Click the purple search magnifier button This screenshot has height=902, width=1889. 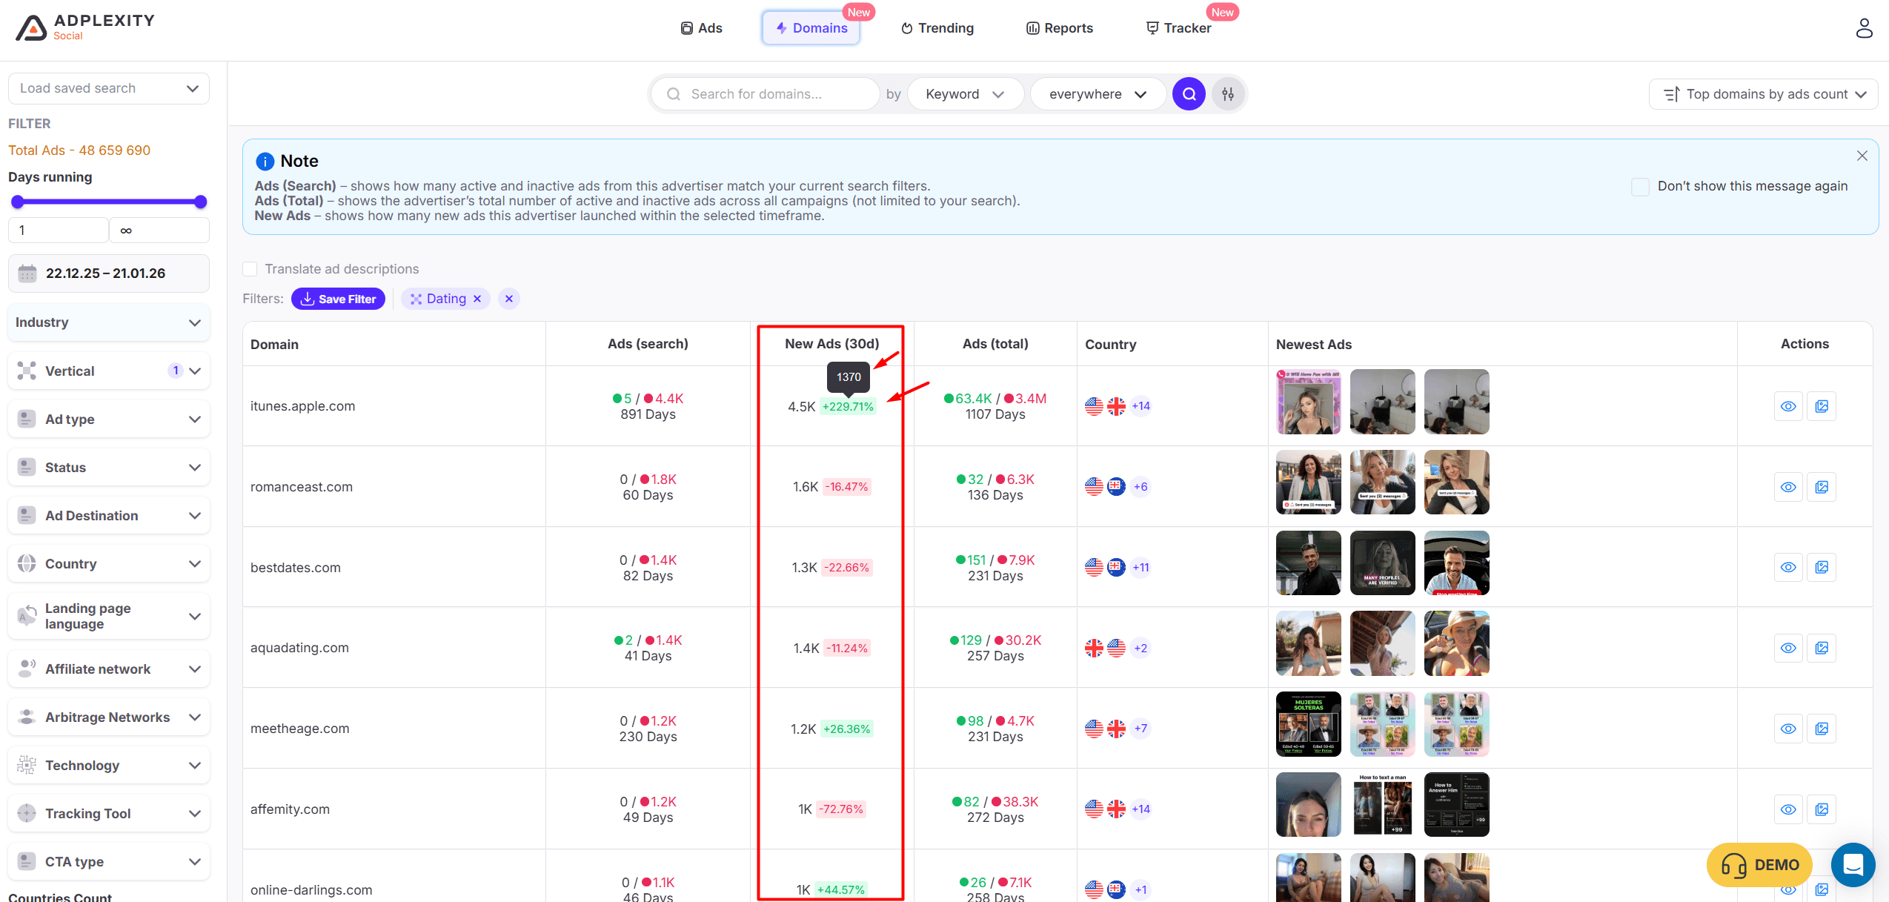pos(1188,94)
